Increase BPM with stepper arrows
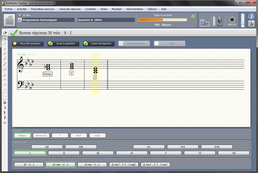Image resolution: width=258 pixels, height=173 pixels. click(x=207, y=23)
